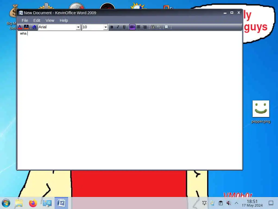Open the File menu
The image size is (278, 209).
25,20
